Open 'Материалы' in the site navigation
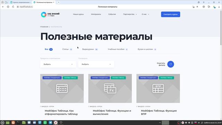 96,14
